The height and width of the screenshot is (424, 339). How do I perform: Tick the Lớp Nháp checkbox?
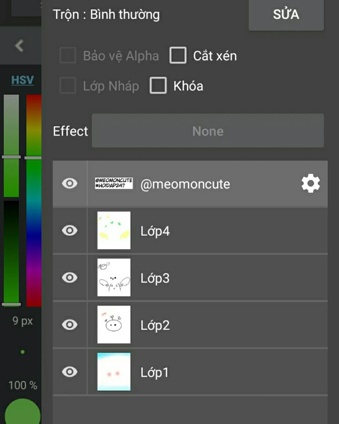(x=68, y=85)
